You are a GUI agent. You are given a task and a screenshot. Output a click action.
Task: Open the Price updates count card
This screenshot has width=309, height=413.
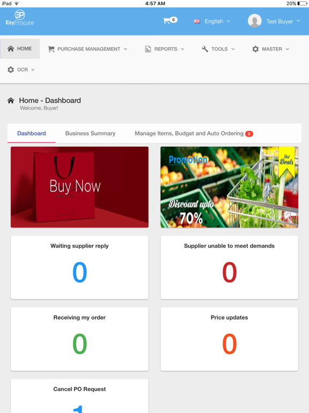coord(230,339)
